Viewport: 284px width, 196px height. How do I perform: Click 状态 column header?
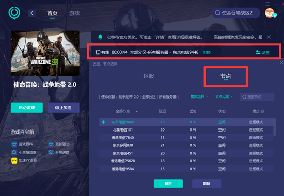(x=222, y=111)
